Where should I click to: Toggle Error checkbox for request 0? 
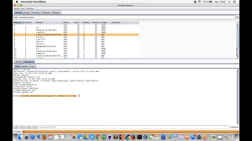click(x=78, y=25)
